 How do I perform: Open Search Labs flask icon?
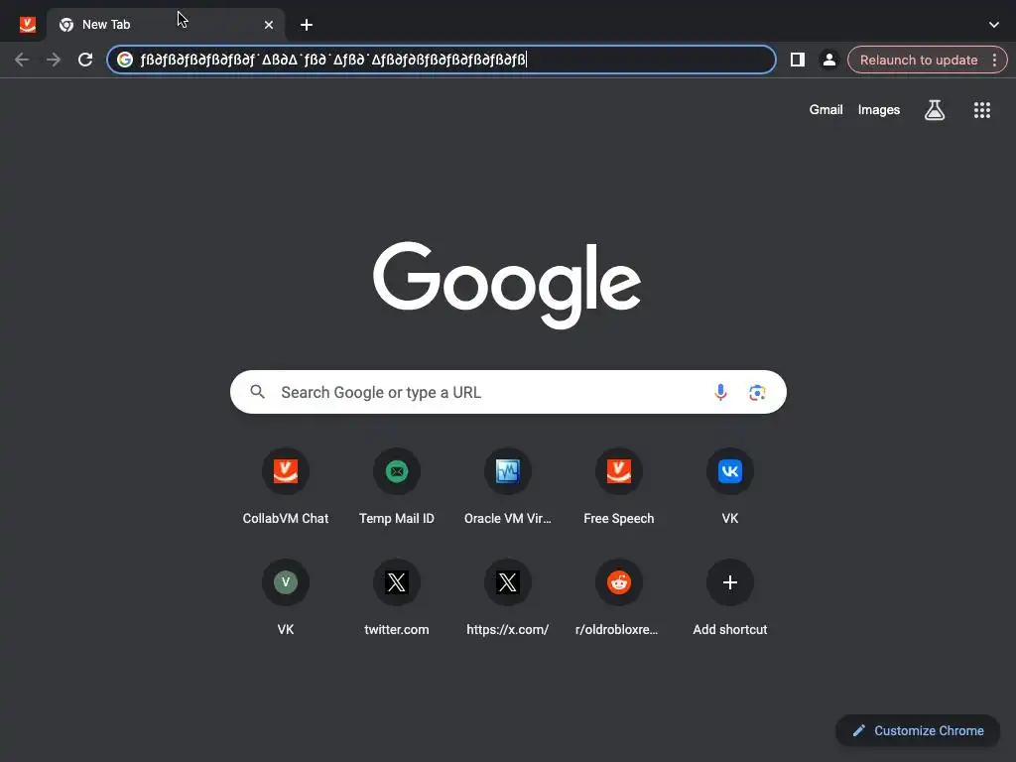935,109
